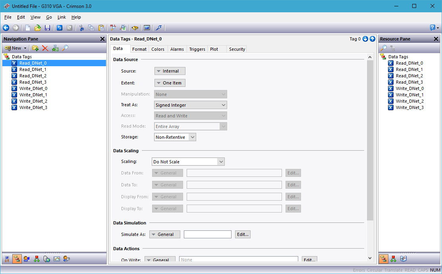Click the third category icon in Resource Pane footer
Screen dimensions: 442x274
(x=403, y=259)
